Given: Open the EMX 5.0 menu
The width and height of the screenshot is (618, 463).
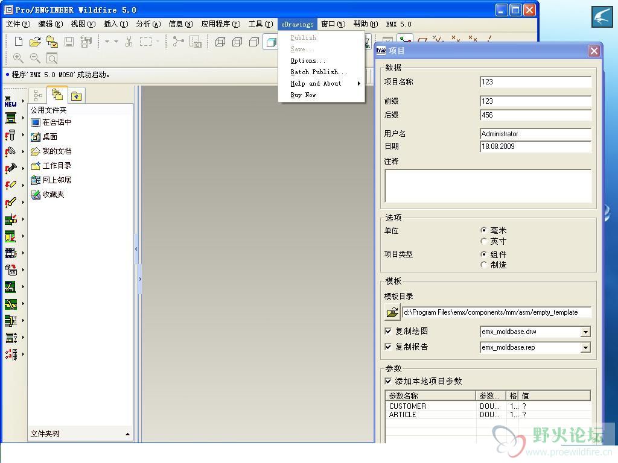Looking at the screenshot, I should (x=398, y=24).
